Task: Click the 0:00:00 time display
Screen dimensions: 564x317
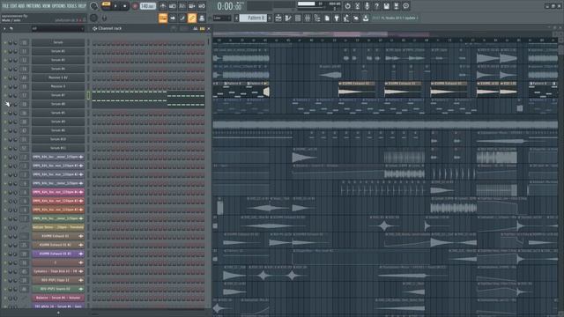Action: [229, 6]
